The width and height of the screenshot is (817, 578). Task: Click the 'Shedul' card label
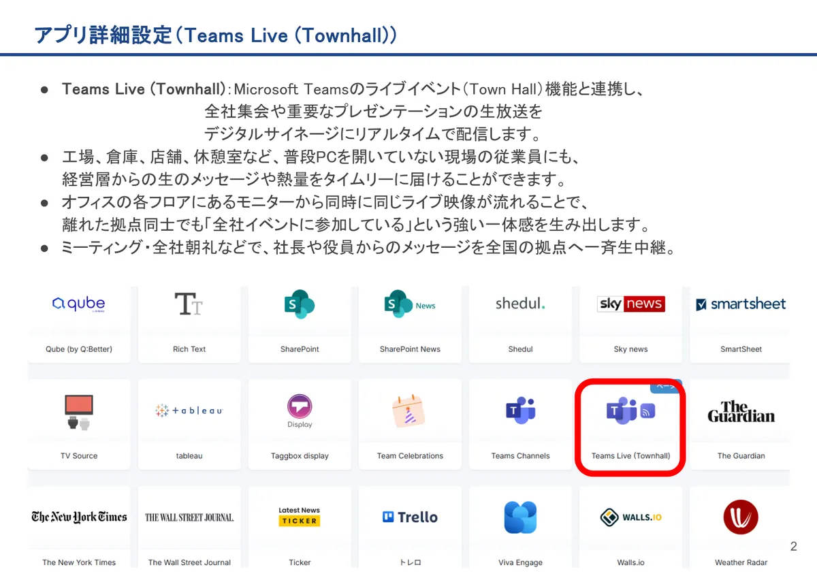click(520, 349)
